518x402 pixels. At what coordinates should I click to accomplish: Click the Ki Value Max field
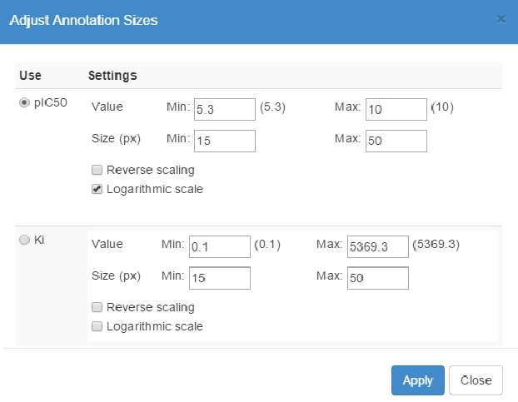(378, 246)
